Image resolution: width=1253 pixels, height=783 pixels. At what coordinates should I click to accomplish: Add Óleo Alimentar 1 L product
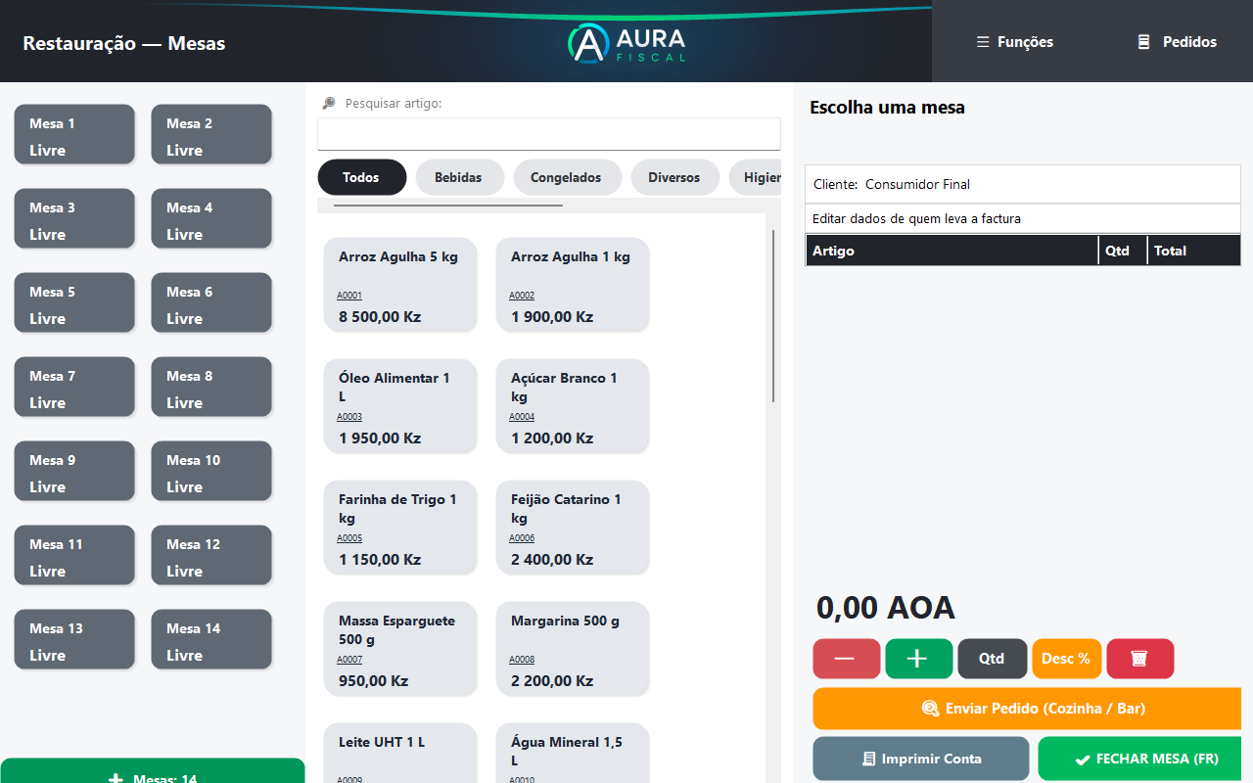[400, 406]
